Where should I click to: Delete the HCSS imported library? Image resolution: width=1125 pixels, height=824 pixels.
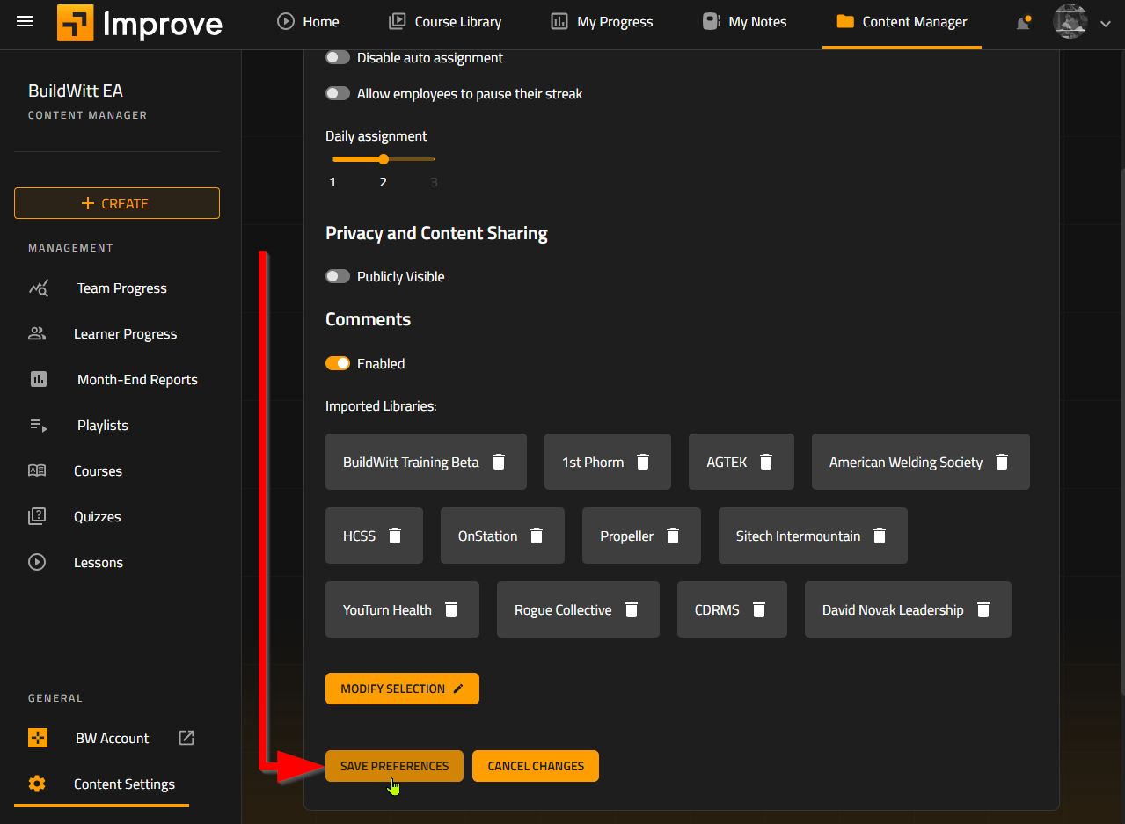(x=395, y=536)
